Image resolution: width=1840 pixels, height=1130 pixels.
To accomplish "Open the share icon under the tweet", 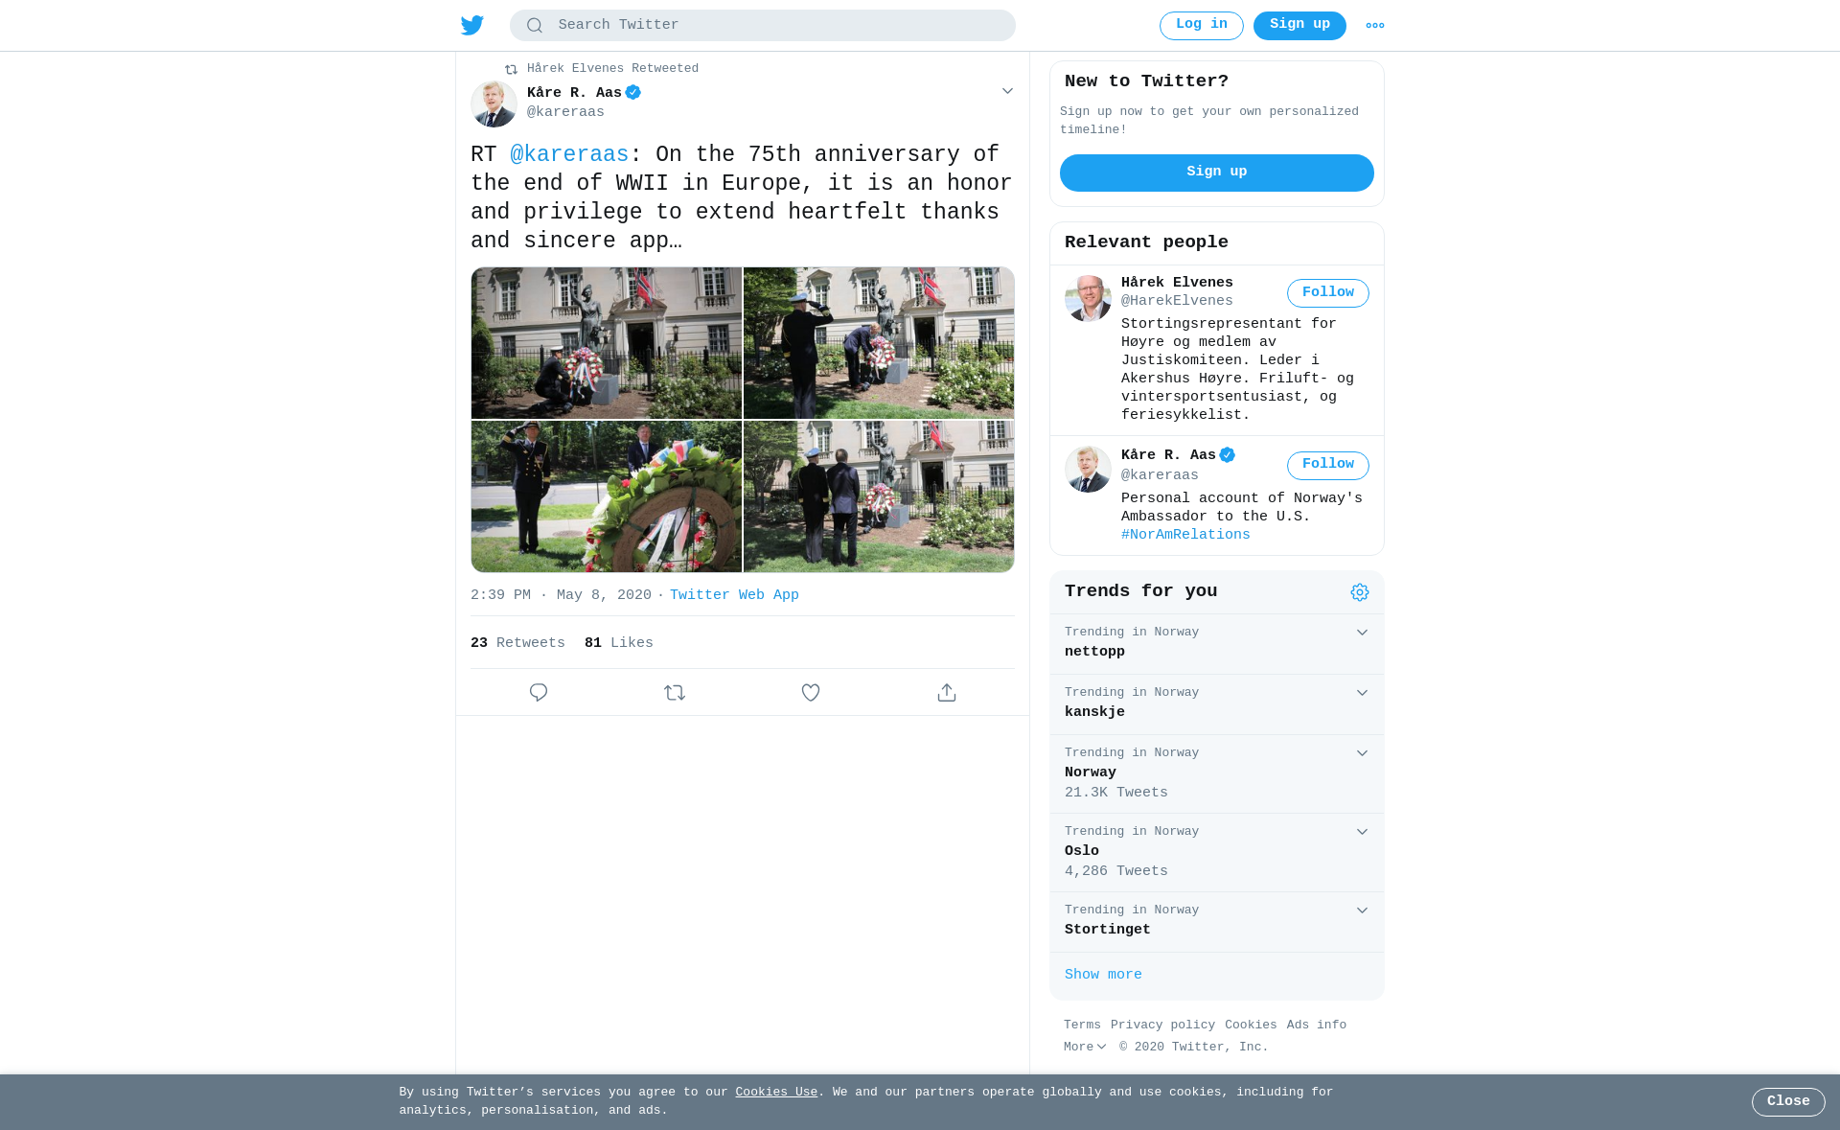I will pos(947,692).
